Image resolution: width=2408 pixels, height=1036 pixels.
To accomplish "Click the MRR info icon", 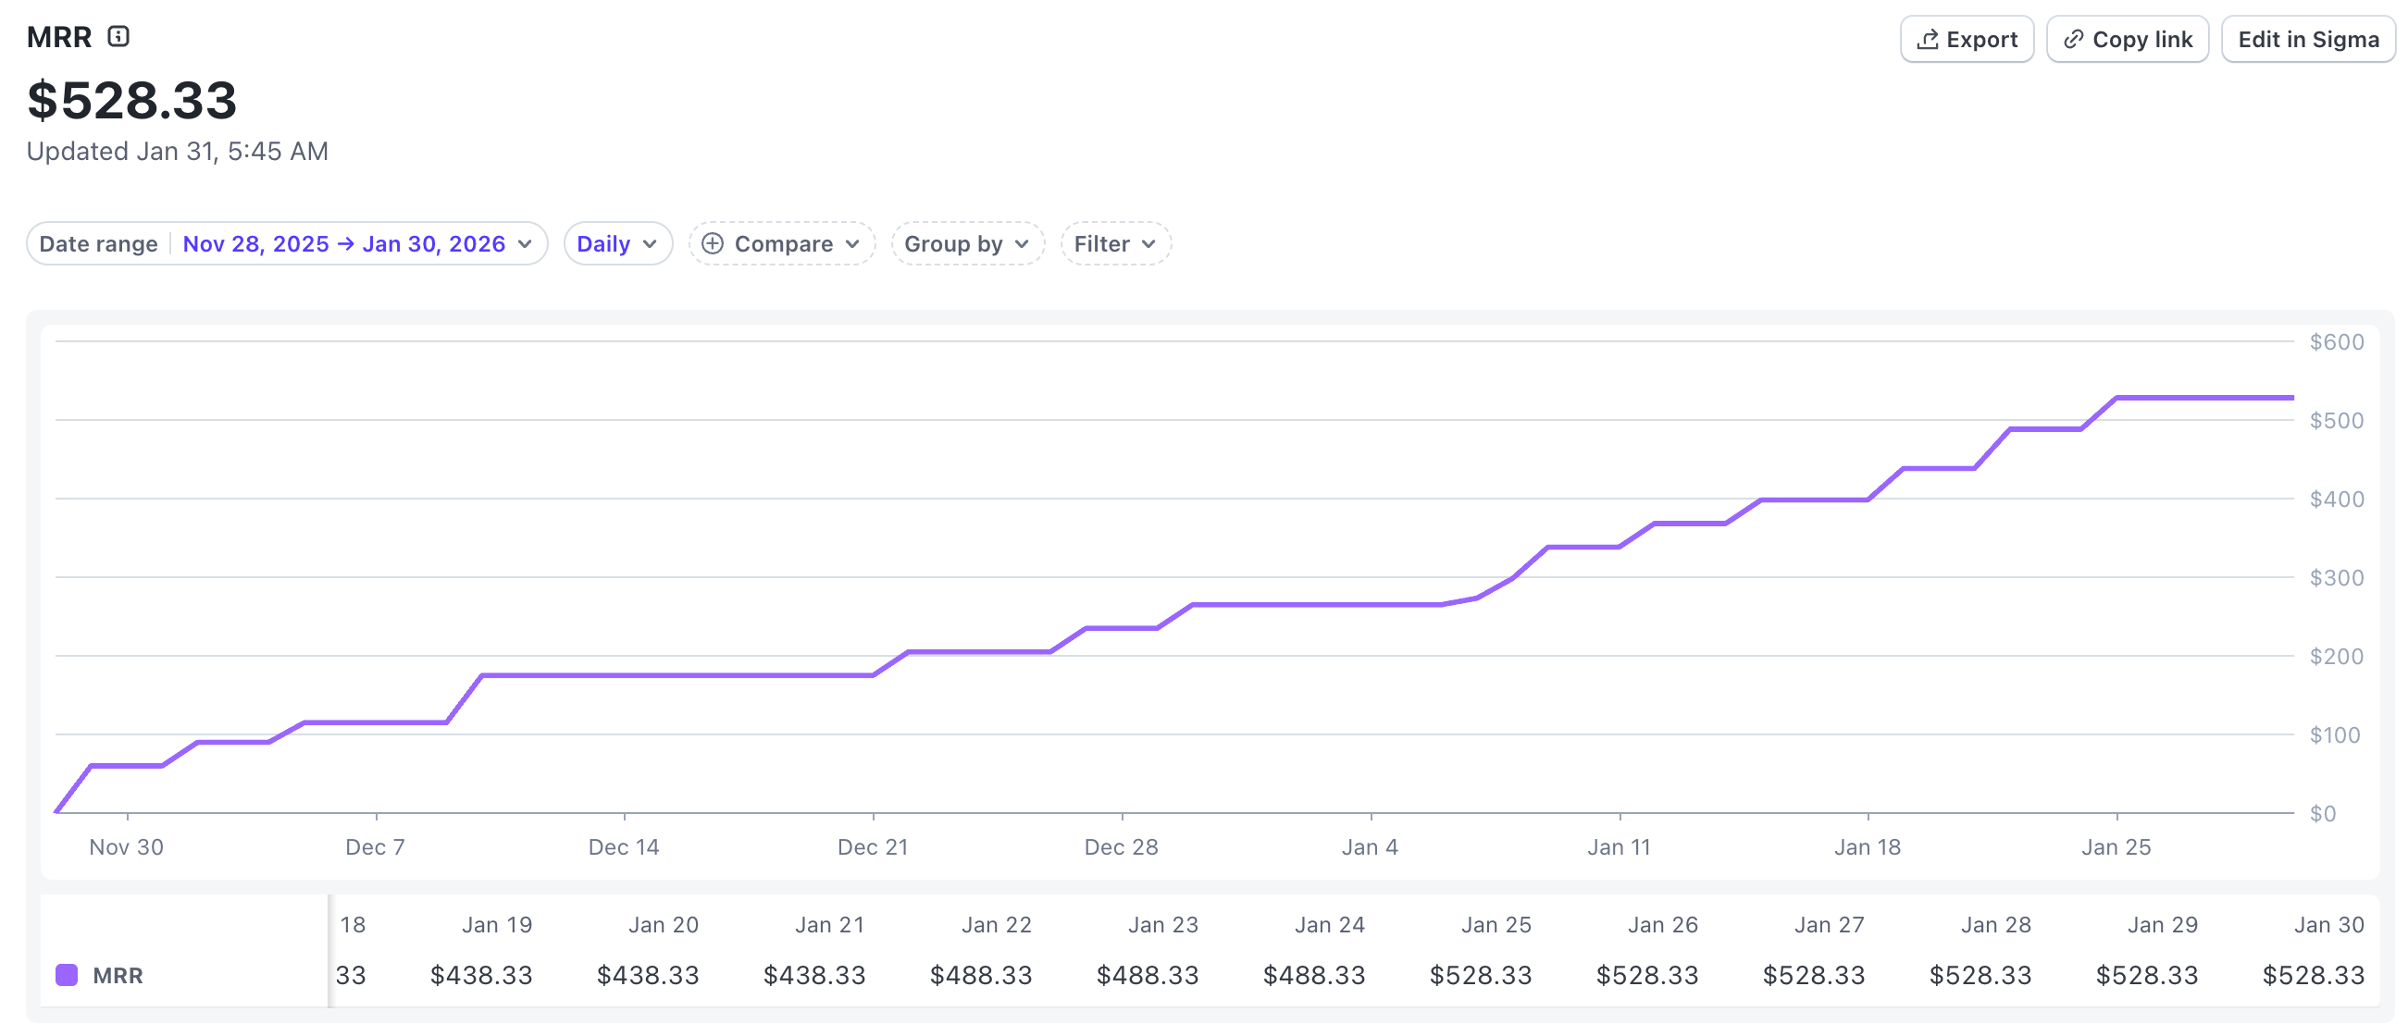I will [x=118, y=36].
